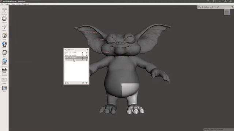
Task: Click the Object Browser title bar
Action: pos(76,50)
